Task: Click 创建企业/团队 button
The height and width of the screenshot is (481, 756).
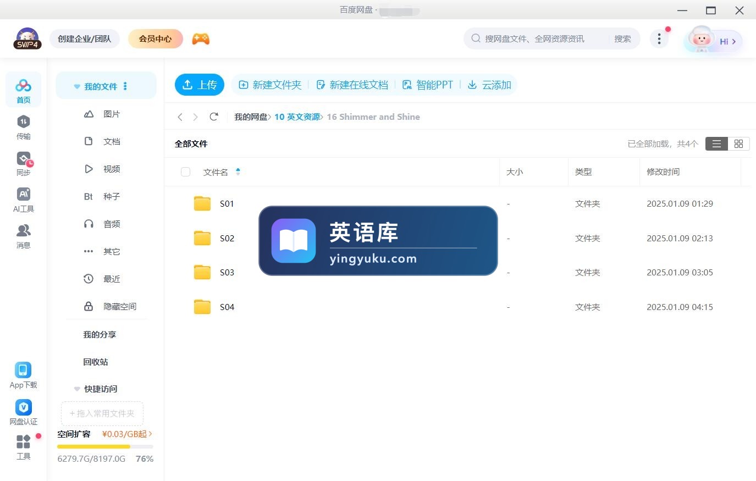Action: 85,38
